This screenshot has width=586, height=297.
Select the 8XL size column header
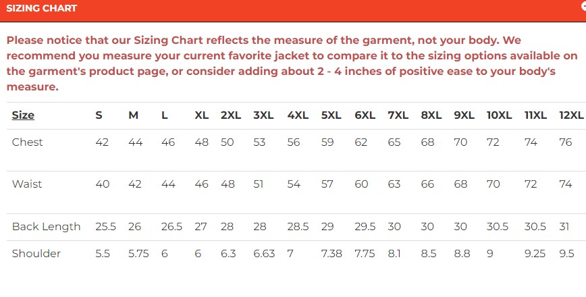431,115
